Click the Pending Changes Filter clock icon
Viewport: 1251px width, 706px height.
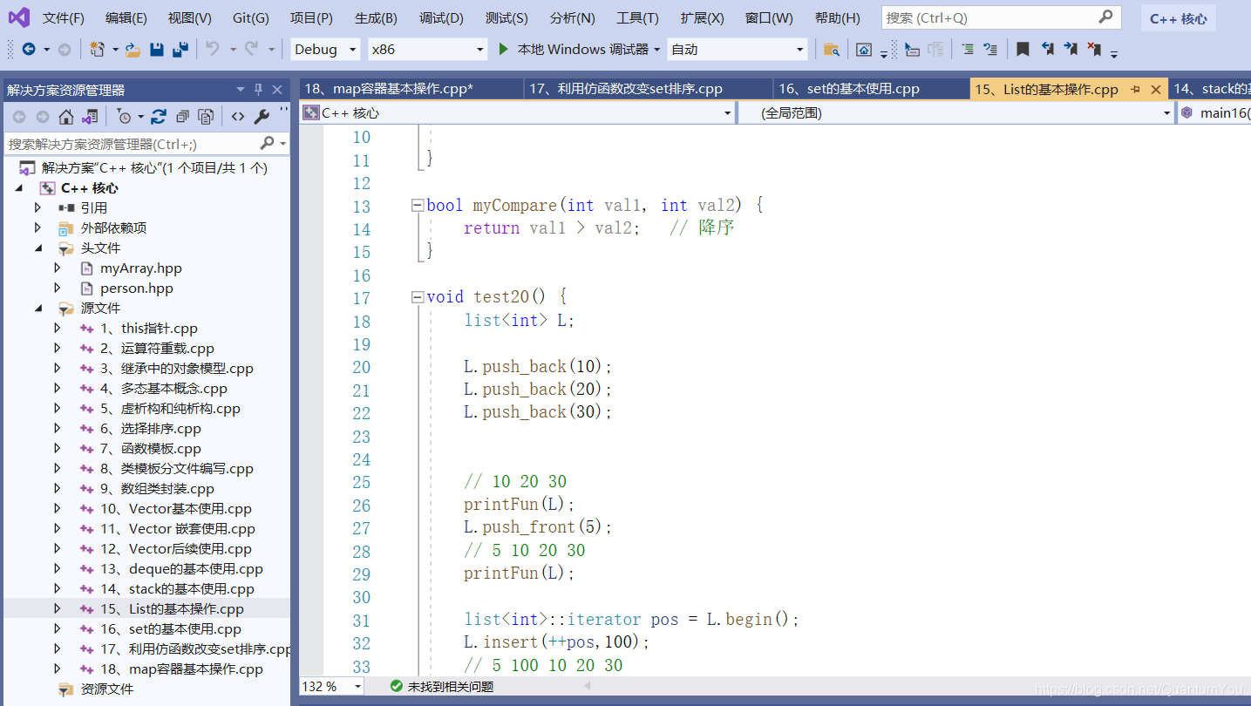tap(124, 117)
